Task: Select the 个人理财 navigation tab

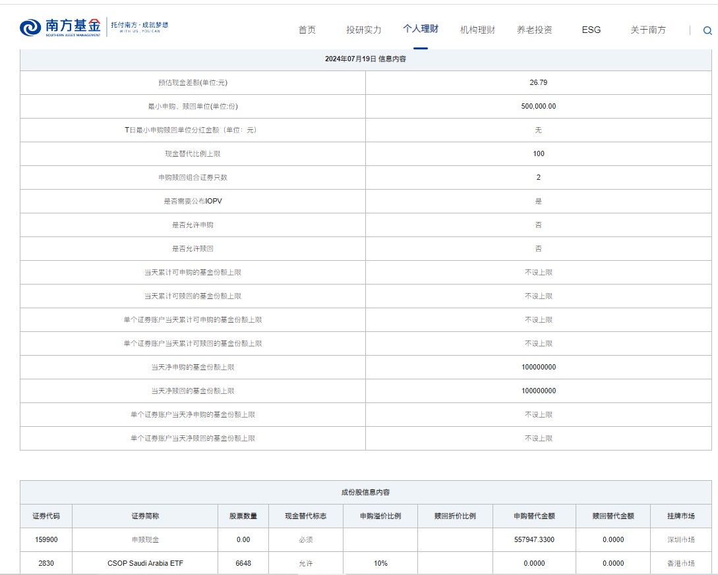Action: click(421, 29)
